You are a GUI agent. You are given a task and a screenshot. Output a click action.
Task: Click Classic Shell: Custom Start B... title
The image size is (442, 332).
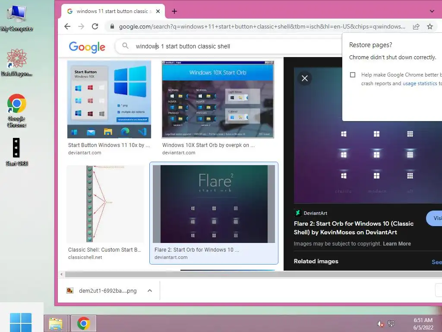pos(104,250)
